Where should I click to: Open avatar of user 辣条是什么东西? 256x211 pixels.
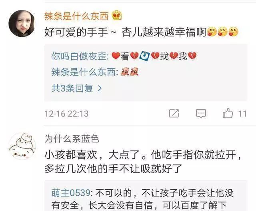pos(22,24)
